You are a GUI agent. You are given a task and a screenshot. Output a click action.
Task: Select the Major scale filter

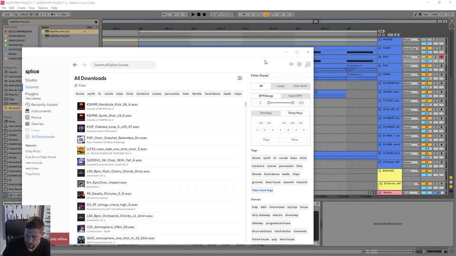(x=266, y=140)
